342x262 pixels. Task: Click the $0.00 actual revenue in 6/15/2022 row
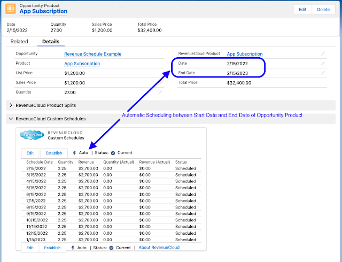click(145, 194)
